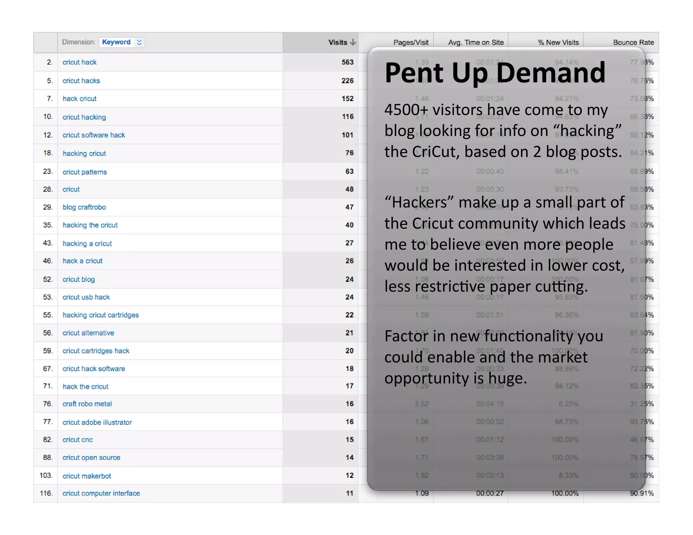This screenshot has height=535, width=693.
Task: Click the 90.91% bounce rate value
Action: tap(642, 493)
